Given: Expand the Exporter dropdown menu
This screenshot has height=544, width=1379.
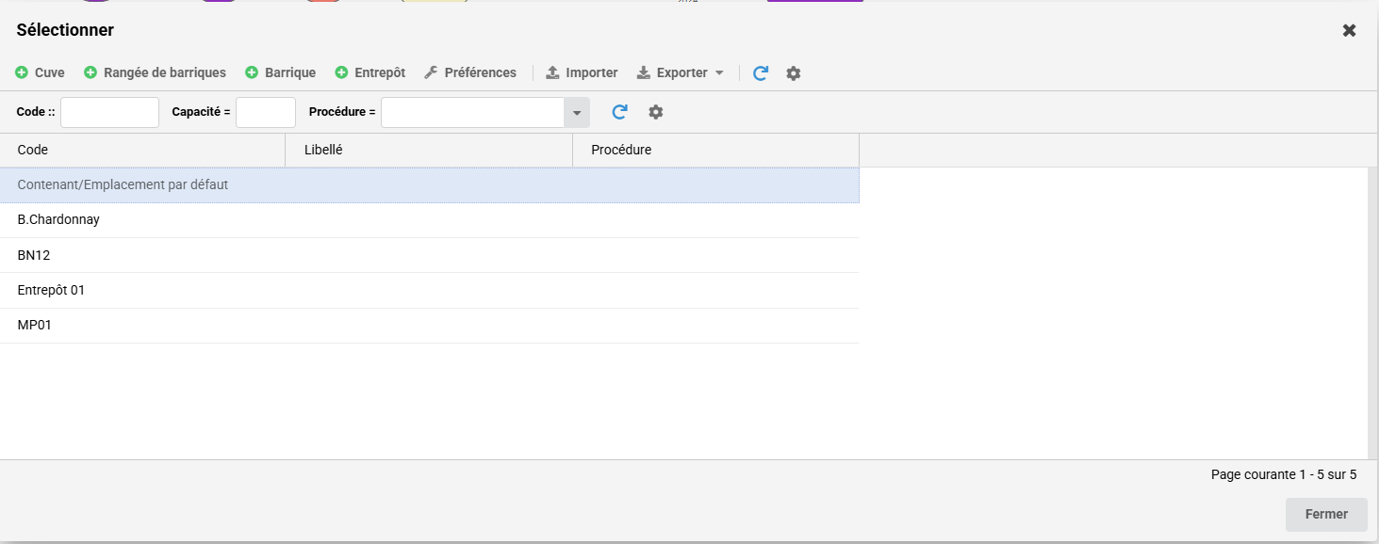Looking at the screenshot, I should tap(718, 73).
